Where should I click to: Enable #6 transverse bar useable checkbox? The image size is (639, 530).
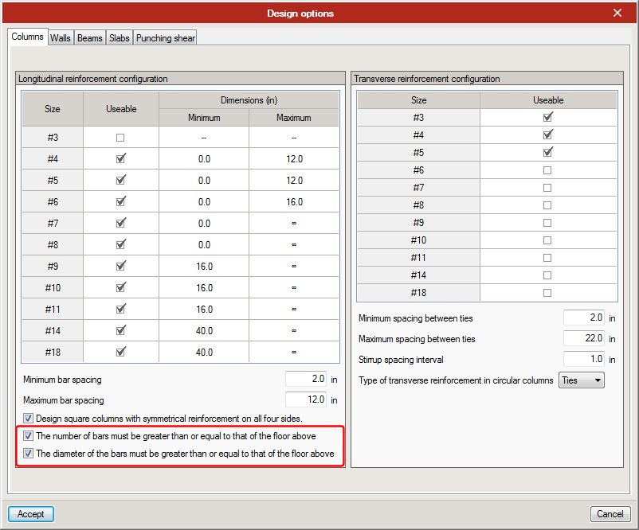[547, 170]
